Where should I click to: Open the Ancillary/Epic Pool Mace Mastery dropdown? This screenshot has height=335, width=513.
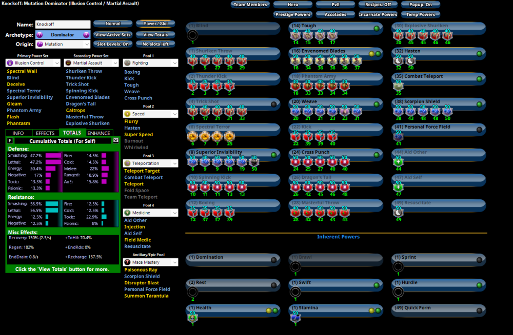pyautogui.click(x=151, y=262)
